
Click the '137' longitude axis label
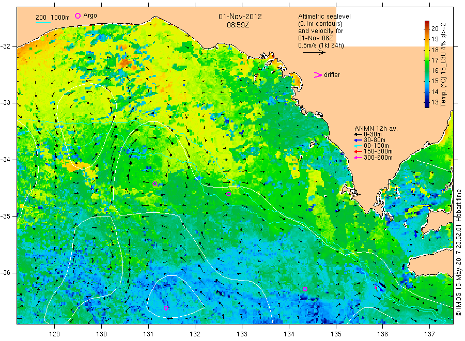(x=429, y=334)
